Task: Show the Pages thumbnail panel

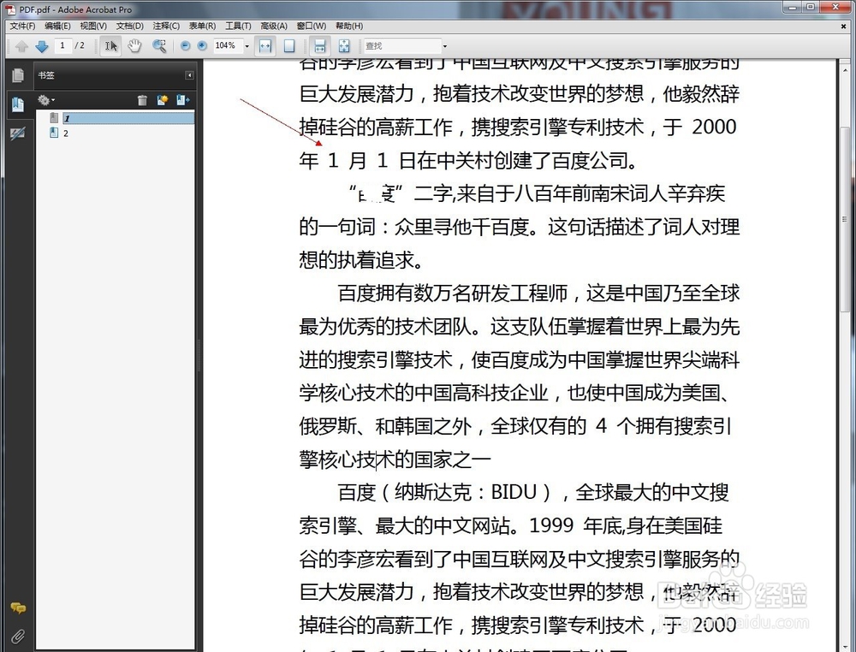Action: (17, 75)
